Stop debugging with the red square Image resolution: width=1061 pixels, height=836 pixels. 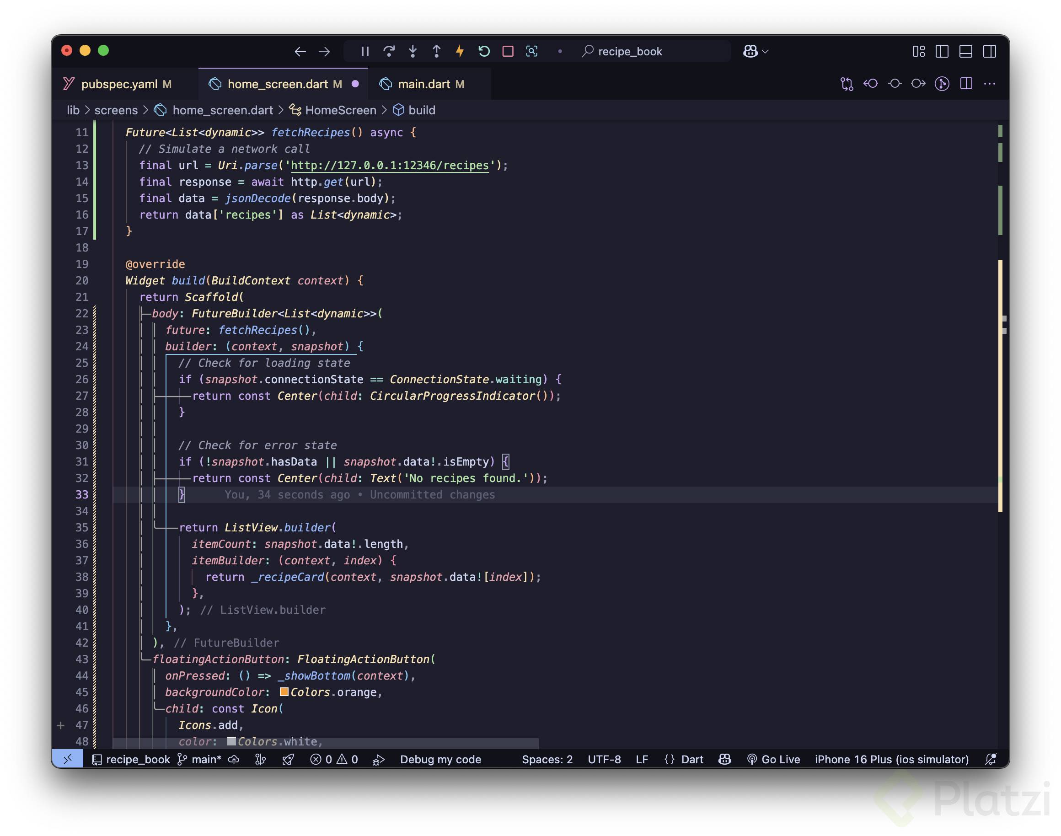point(508,51)
